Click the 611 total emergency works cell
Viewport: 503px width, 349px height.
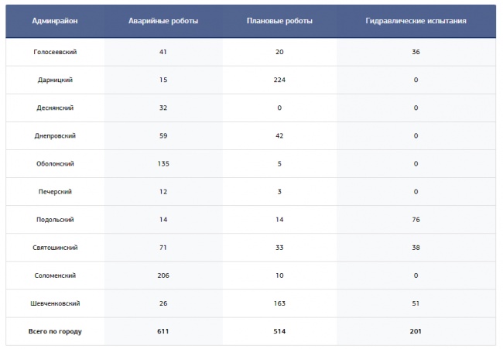163,331
